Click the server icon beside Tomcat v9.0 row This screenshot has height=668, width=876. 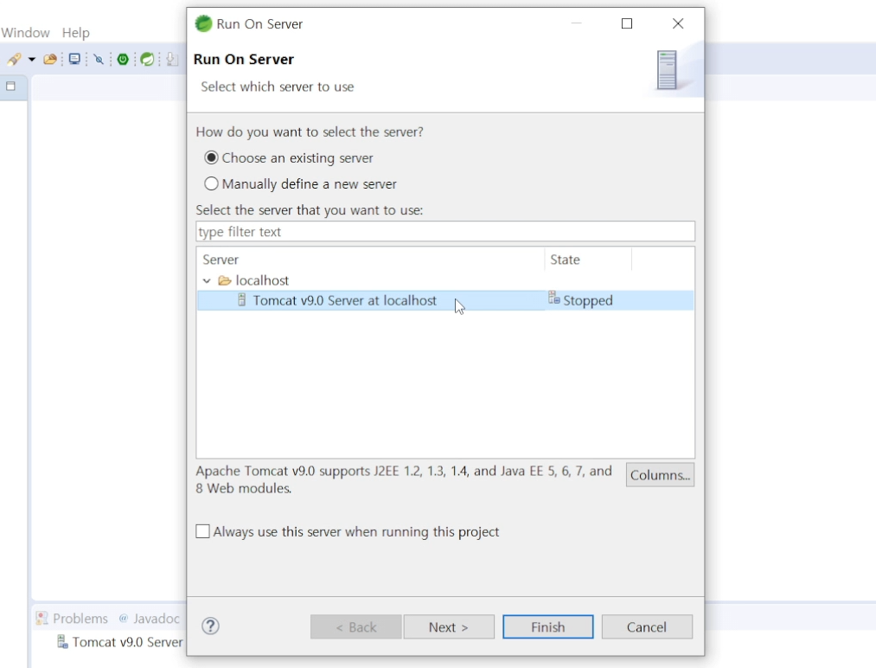(x=242, y=300)
